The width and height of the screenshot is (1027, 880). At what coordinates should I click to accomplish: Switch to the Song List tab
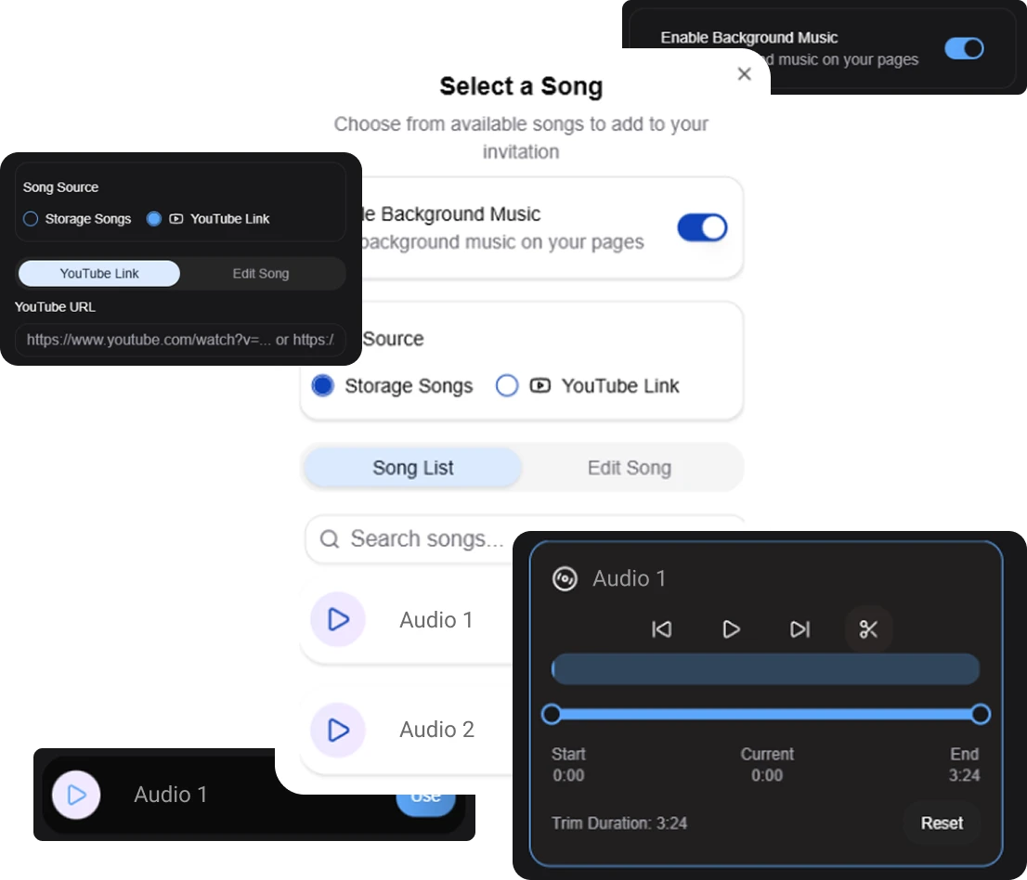coord(412,468)
